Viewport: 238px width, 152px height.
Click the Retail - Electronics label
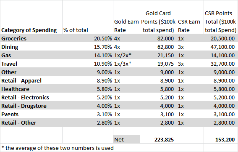pos(25,97)
